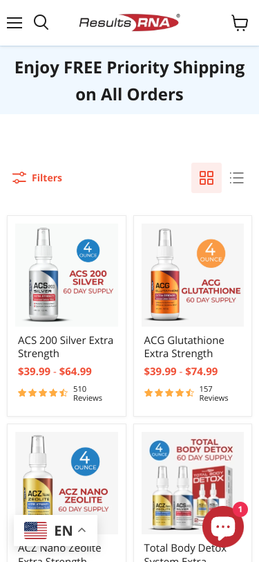Open the search magnifier icon
The image size is (259, 562).
pos(41,23)
